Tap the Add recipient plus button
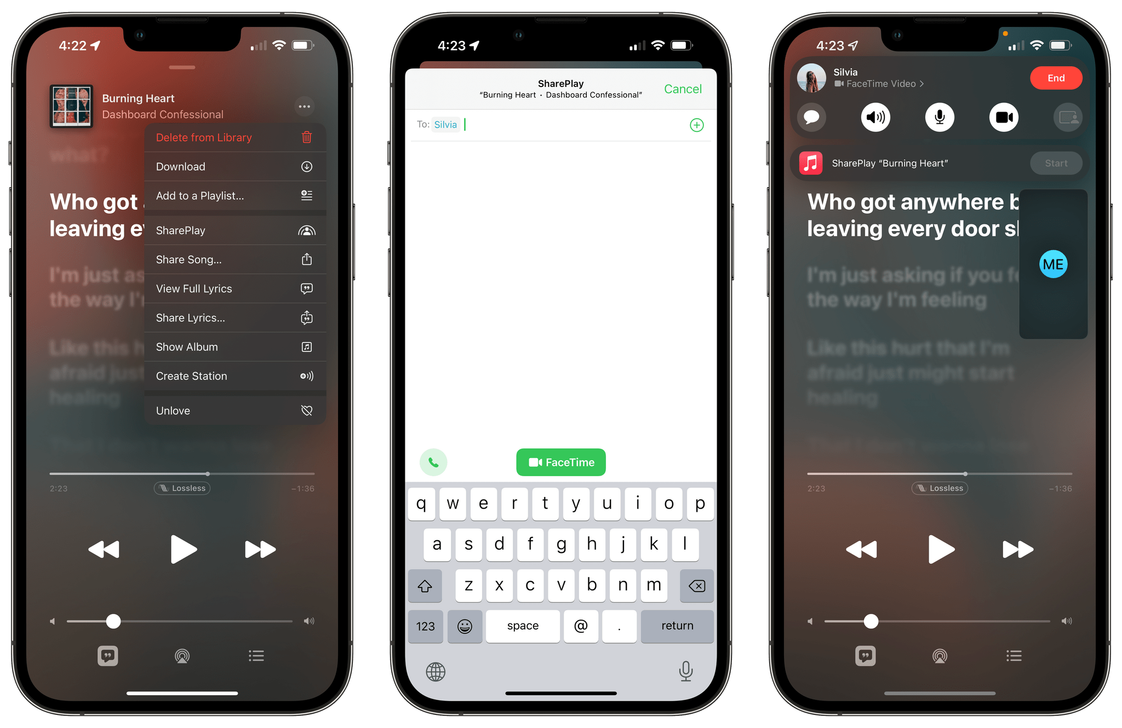Image resolution: width=1122 pixels, height=728 pixels. pos(696,125)
